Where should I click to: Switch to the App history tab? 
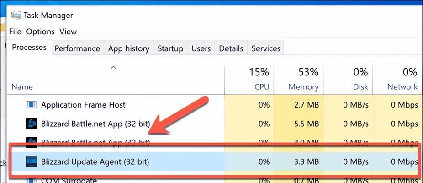[129, 48]
